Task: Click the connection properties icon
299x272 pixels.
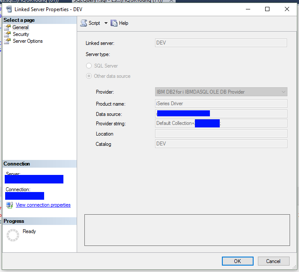Action: (9, 205)
